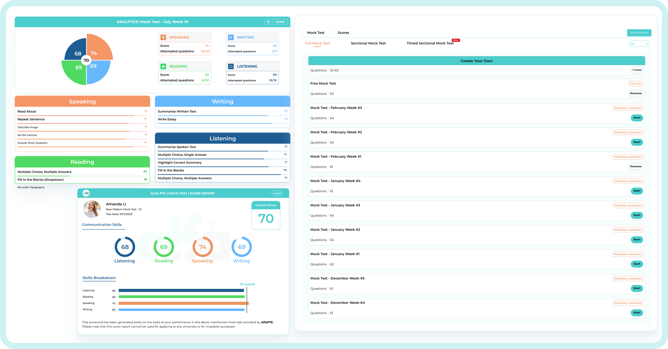The image size is (668, 349).
Task: Open the SCORE button in Analytics header
Action: pyautogui.click(x=280, y=22)
